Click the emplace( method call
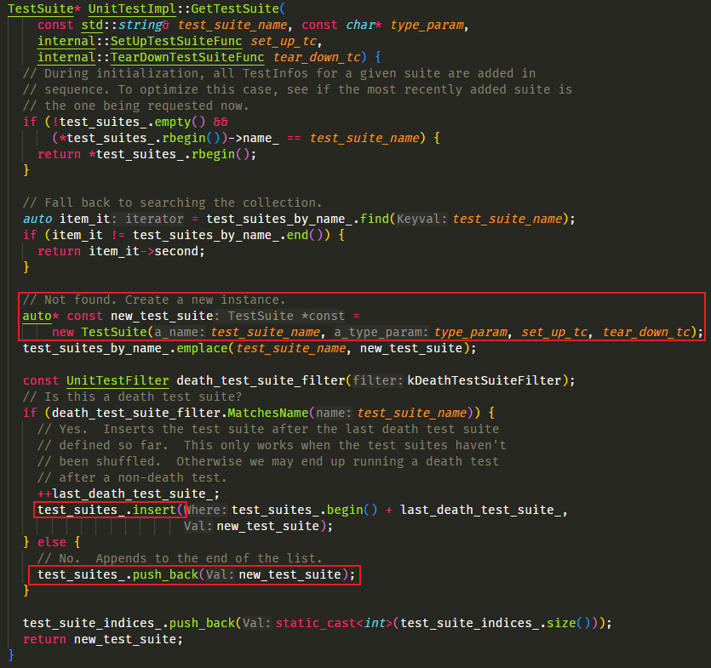Image resolution: width=711 pixels, height=668 pixels. (205, 348)
